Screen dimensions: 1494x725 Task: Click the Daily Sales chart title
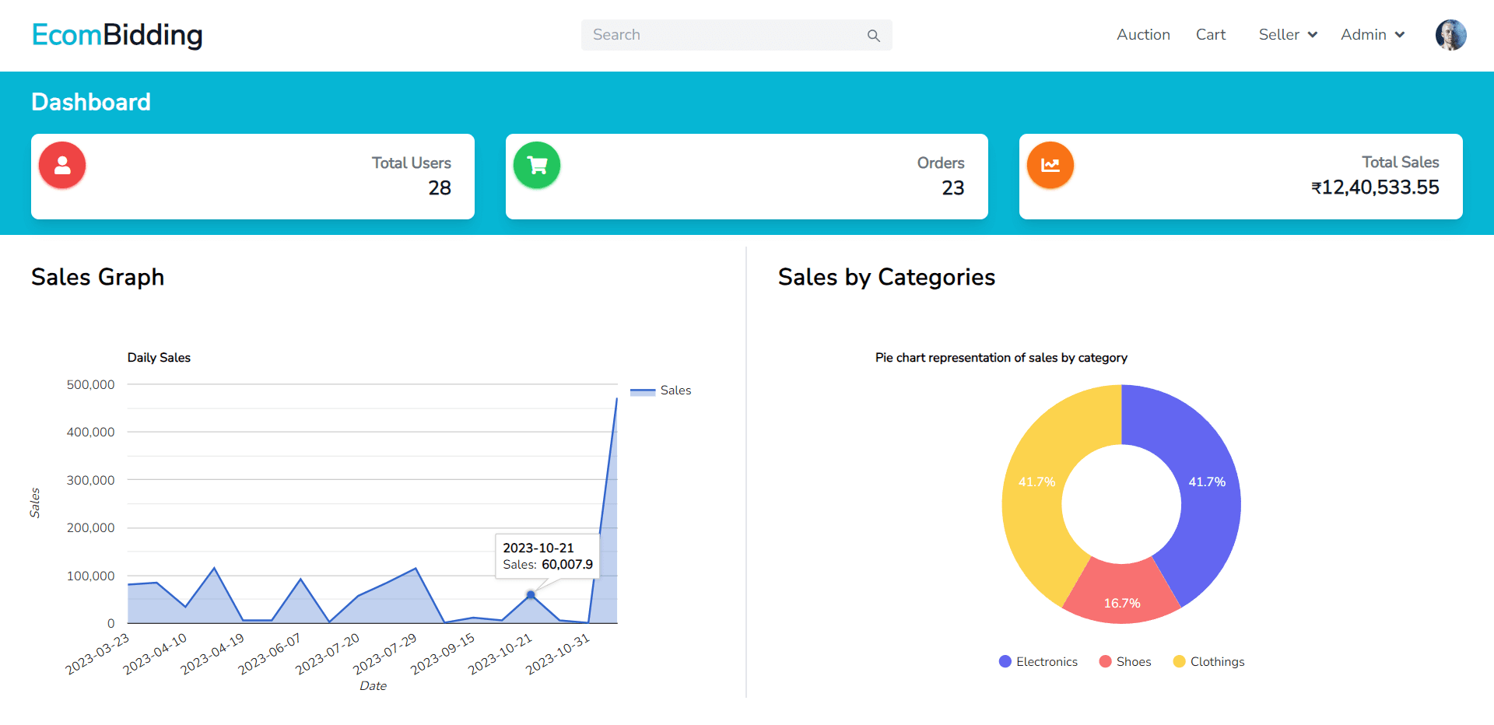[159, 357]
